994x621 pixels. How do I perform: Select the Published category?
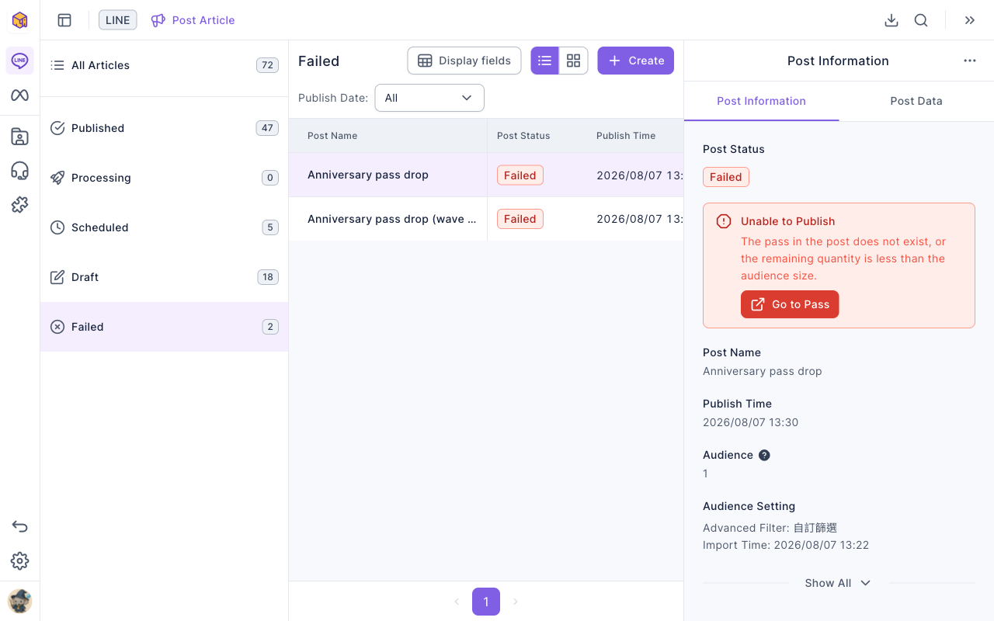(x=164, y=128)
